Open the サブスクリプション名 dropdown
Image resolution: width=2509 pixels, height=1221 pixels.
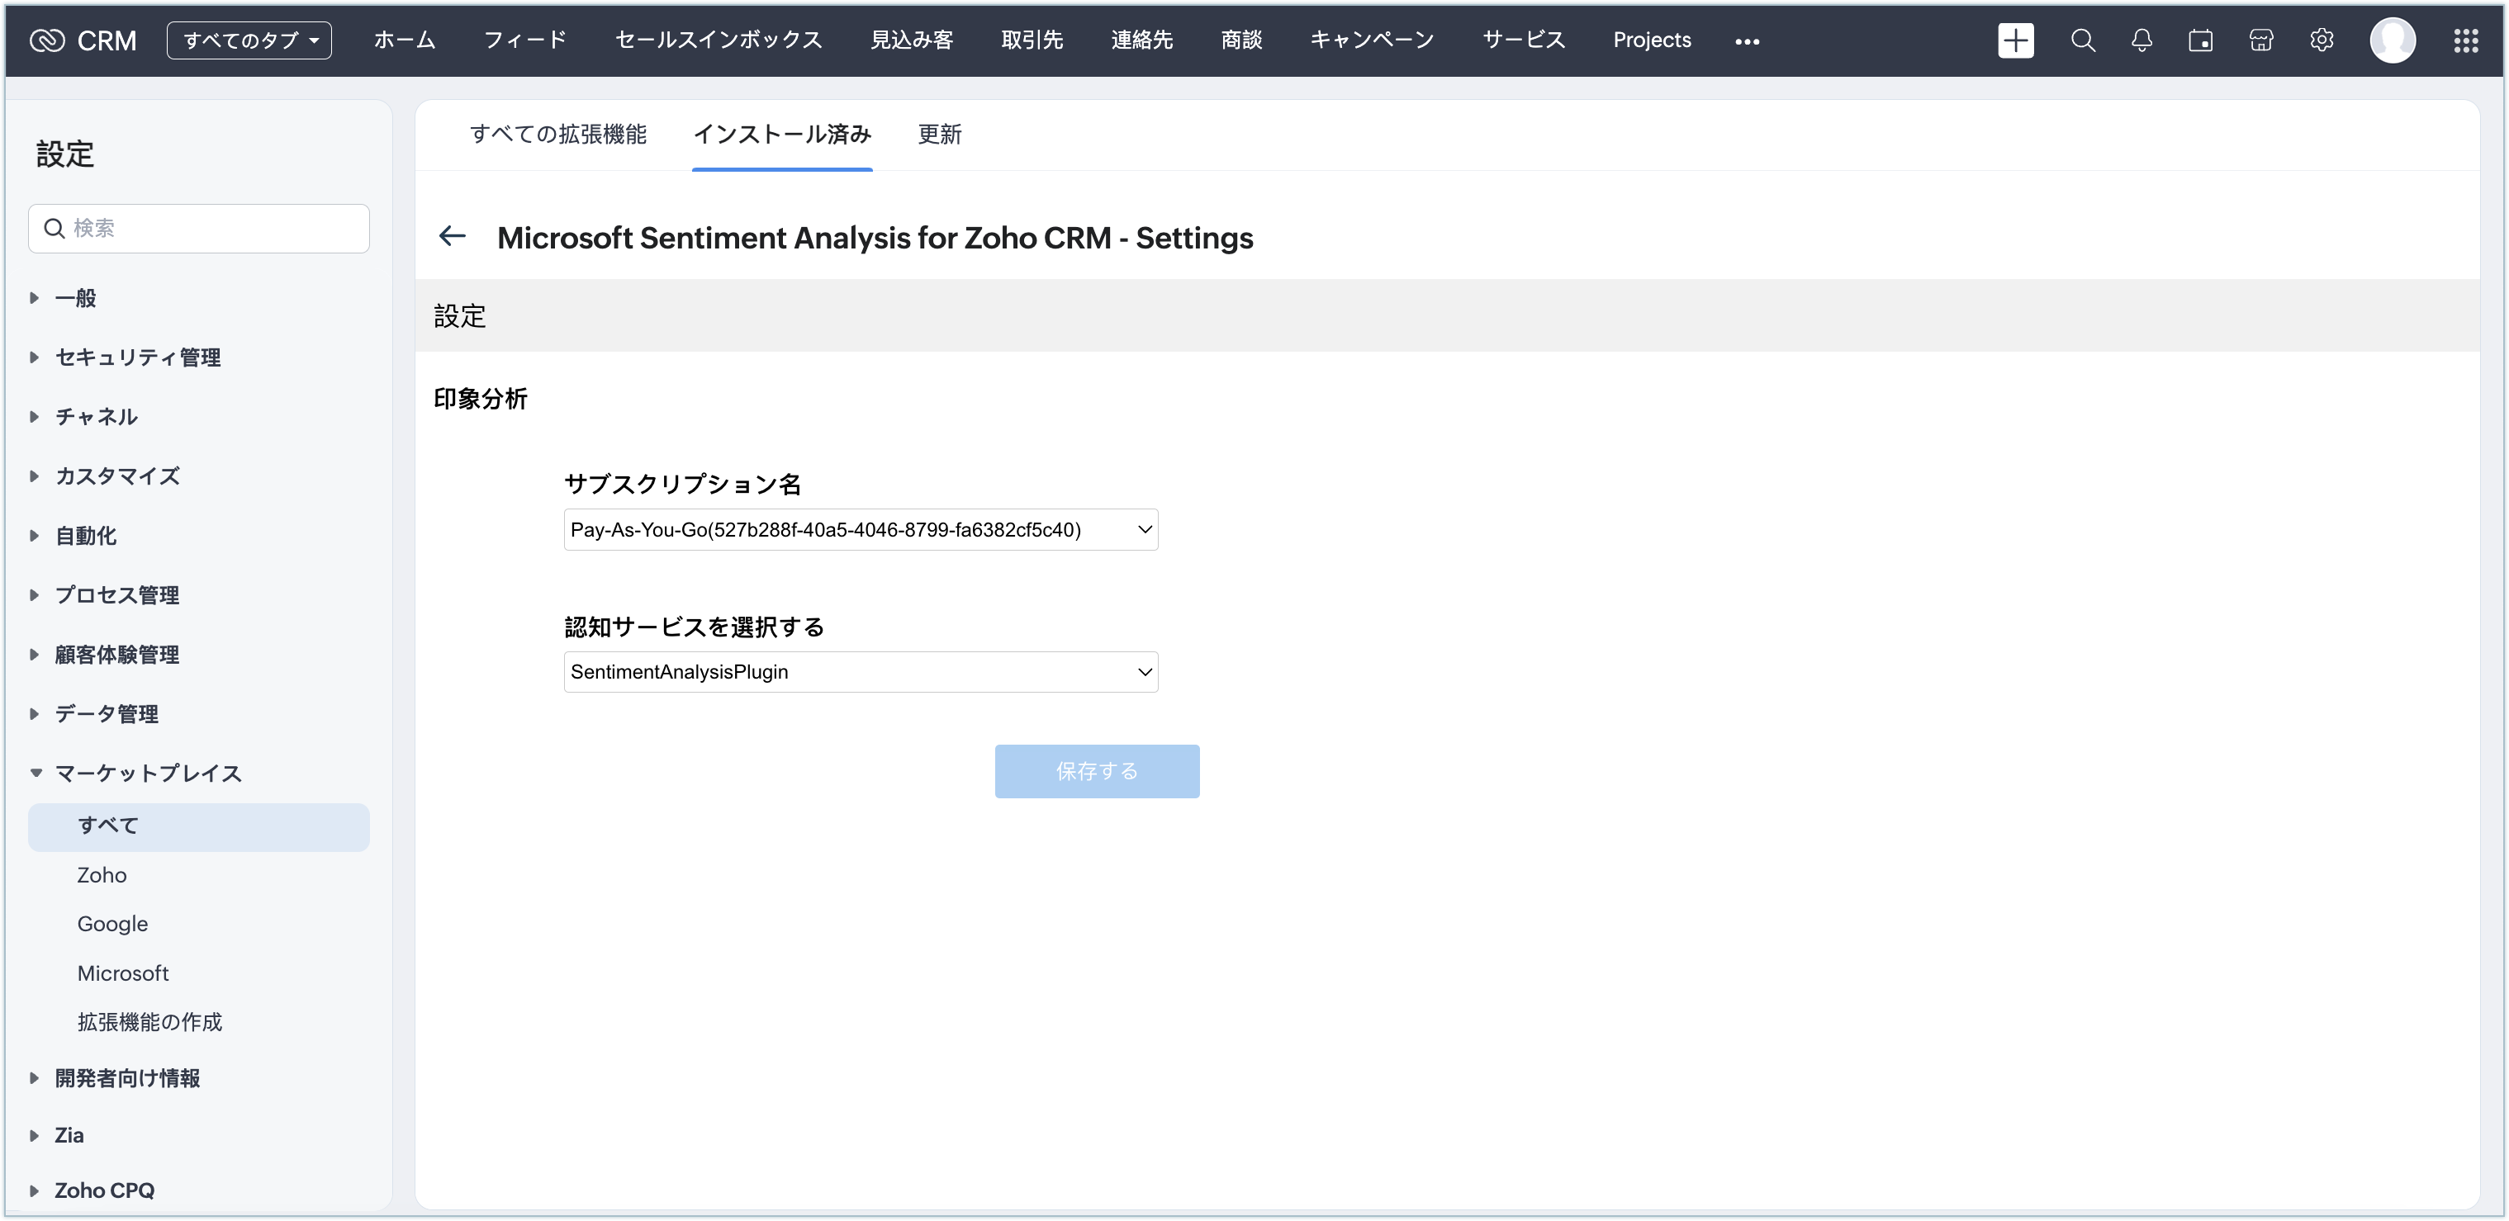point(860,530)
